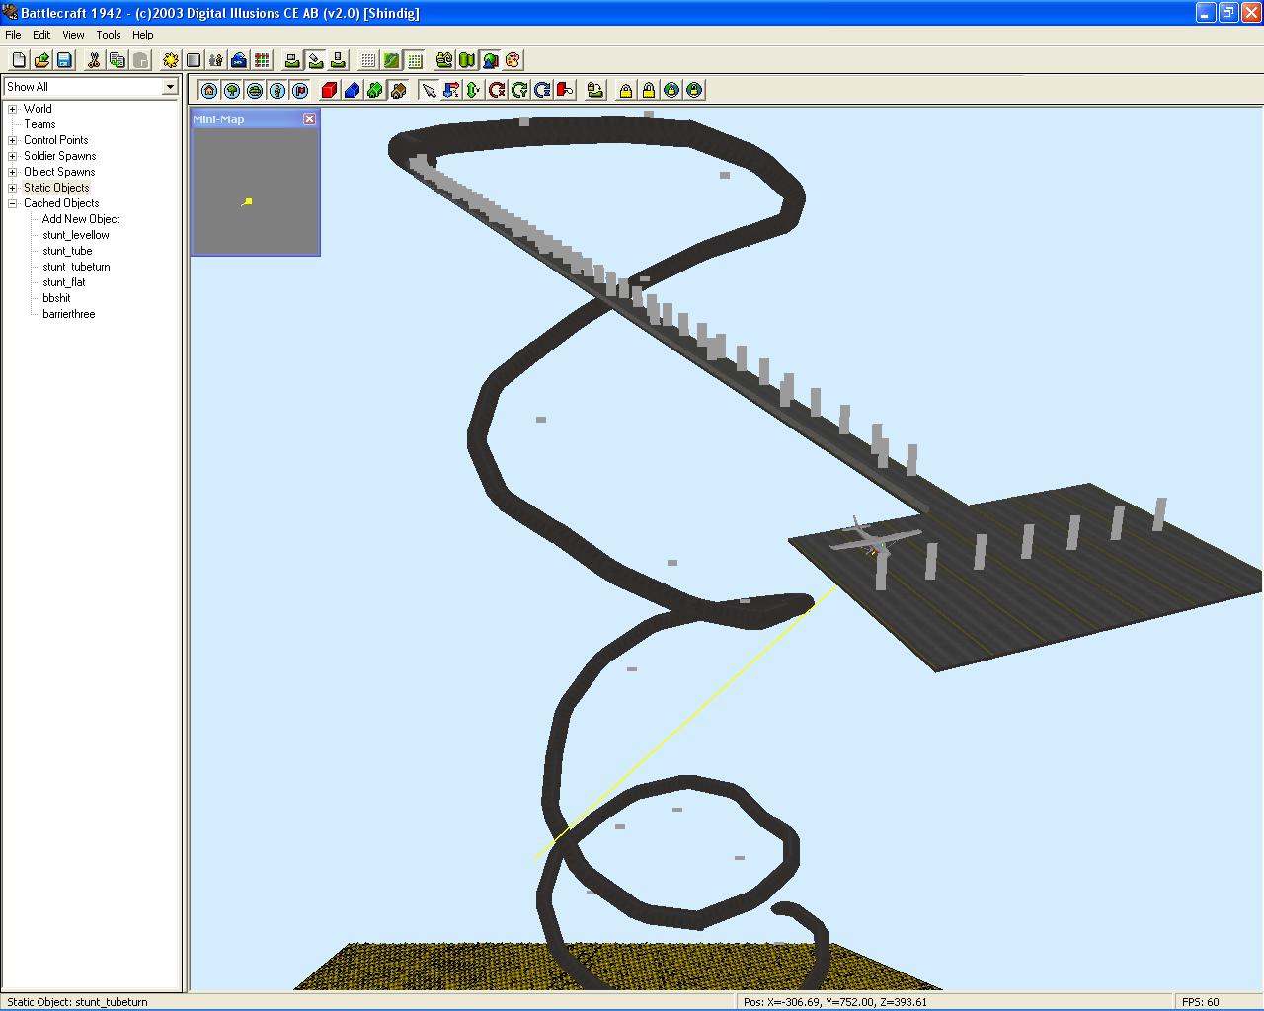Open a map with the folder icon
The image size is (1264, 1011).
click(x=41, y=60)
